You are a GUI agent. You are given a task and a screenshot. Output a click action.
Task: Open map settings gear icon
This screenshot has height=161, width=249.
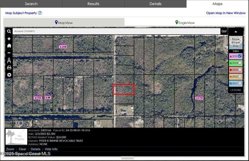point(9,75)
